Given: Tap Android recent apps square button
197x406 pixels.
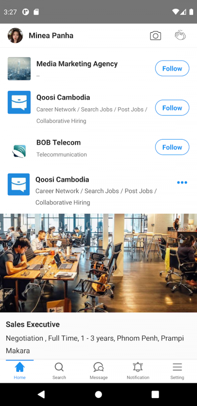Looking at the screenshot, I should (155, 394).
